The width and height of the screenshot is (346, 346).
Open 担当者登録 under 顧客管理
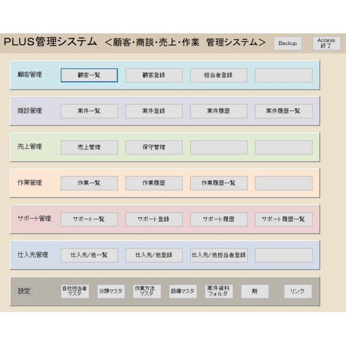219,75
